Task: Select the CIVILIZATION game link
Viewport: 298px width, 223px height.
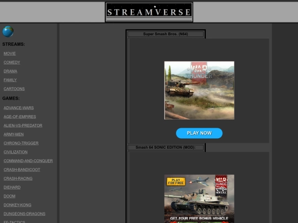Action: [15, 152]
